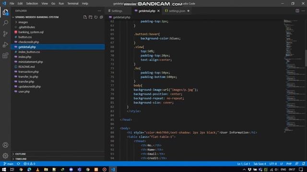Screen dimensions: 307x172
Task: Open the View menu
Action: click(x=45, y=3)
